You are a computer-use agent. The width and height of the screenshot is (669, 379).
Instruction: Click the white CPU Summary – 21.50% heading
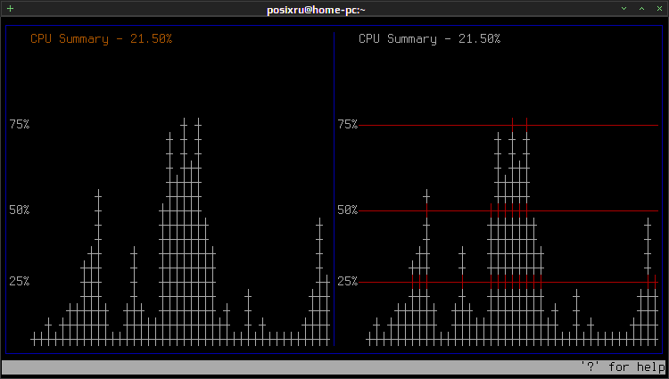[x=430, y=39]
